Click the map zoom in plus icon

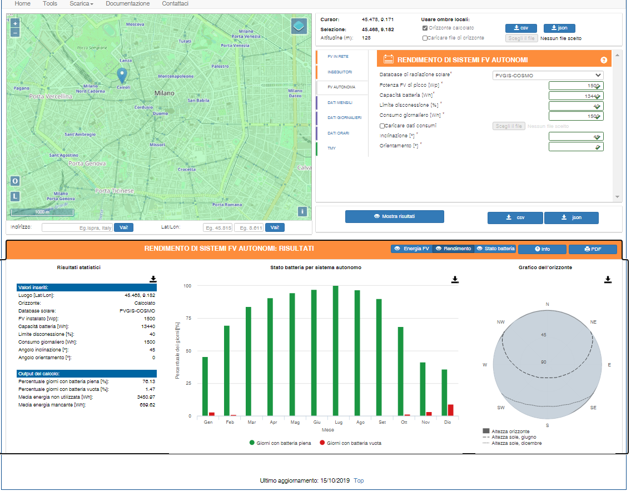coord(15,23)
